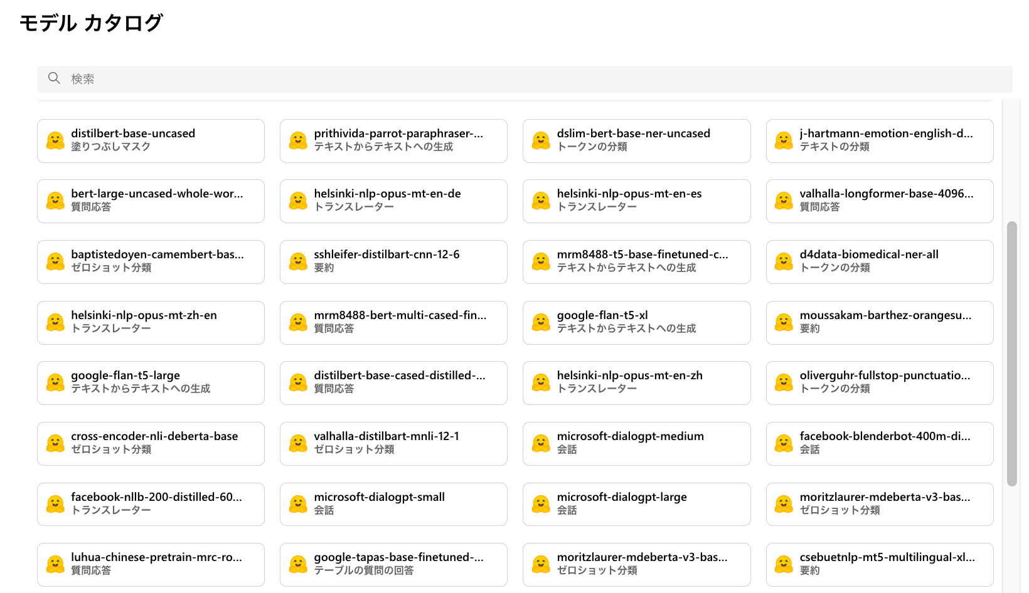The height and width of the screenshot is (593, 1029).
Task: Click the emoji icon on helsinki-nlp-opus-mt-en-zh card
Action: tap(541, 382)
